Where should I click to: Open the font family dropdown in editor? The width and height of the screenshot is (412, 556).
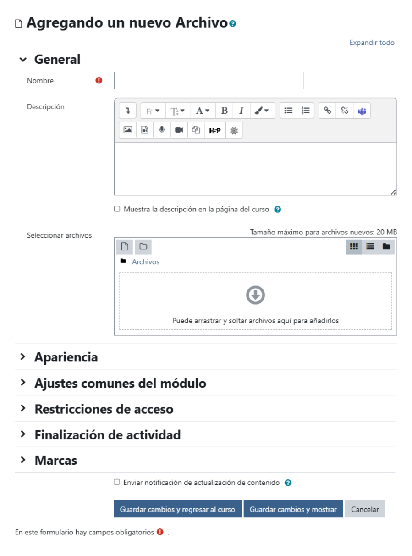[x=153, y=111]
